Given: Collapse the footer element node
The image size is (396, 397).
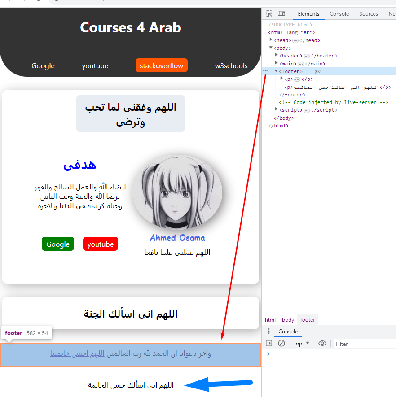Looking at the screenshot, I should 276,71.
